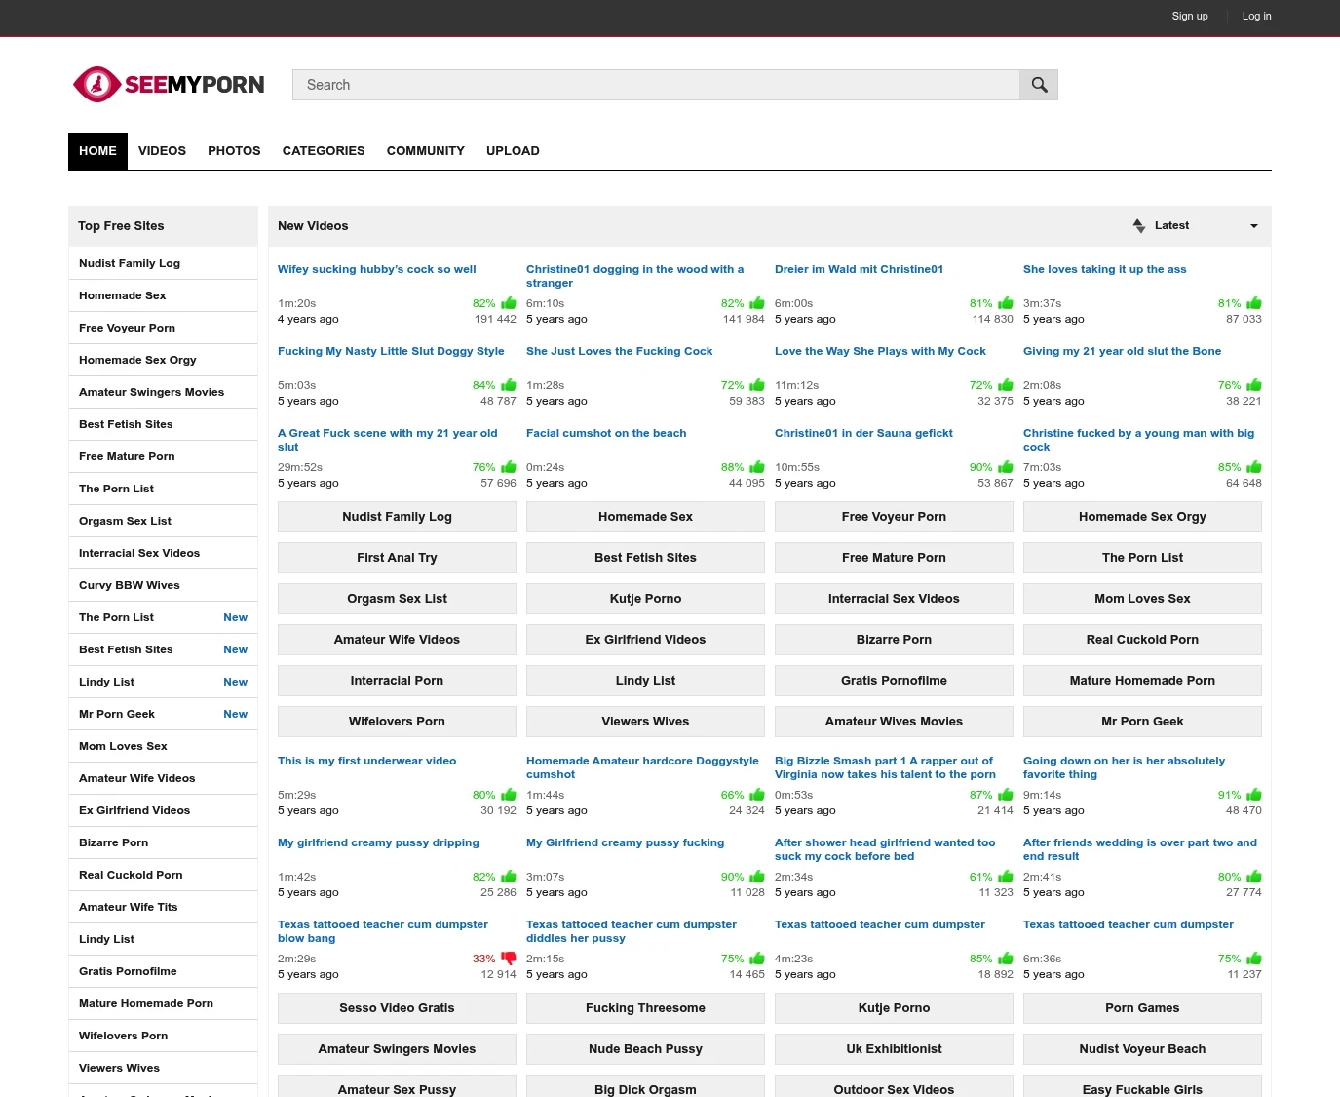Click thumbs-up icon for video with 59 383 views
1340x1097 pixels.
pyautogui.click(x=757, y=385)
